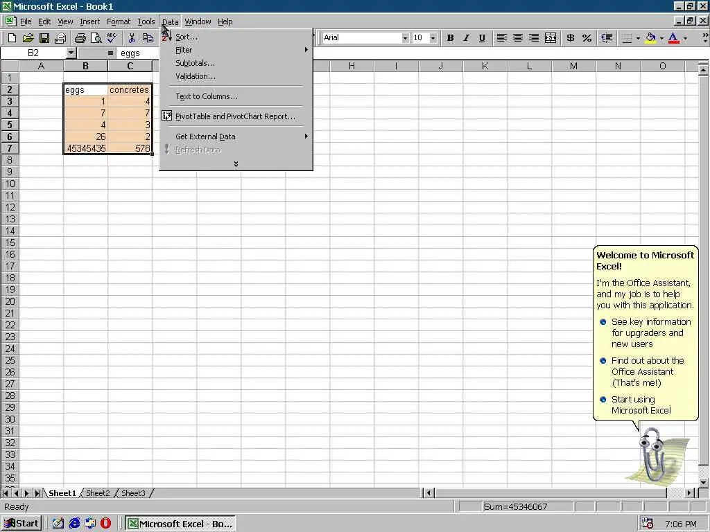Launch Opera from the taskbar
This screenshot has height=532, width=710.
pos(105,524)
